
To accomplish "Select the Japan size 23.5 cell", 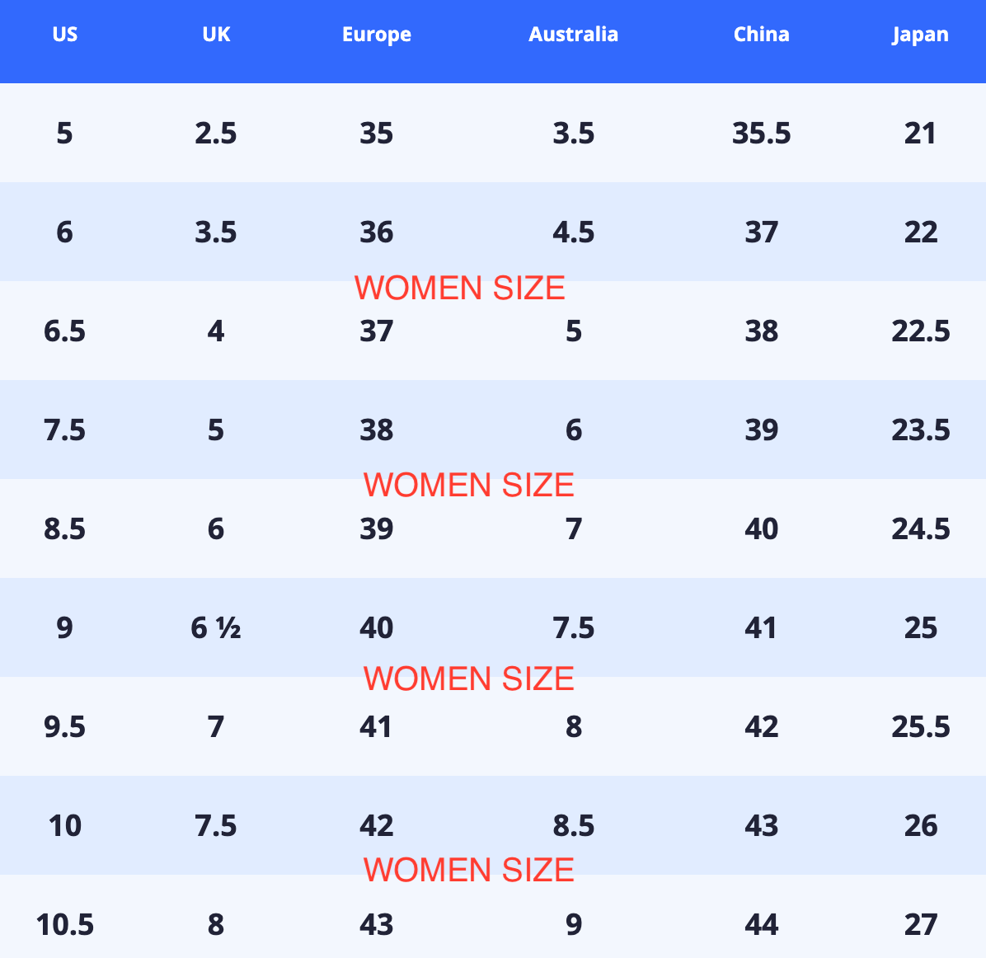I will 921,430.
